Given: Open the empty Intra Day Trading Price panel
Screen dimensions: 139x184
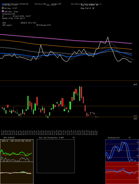Looking at the screenshot, I should coord(56,156).
